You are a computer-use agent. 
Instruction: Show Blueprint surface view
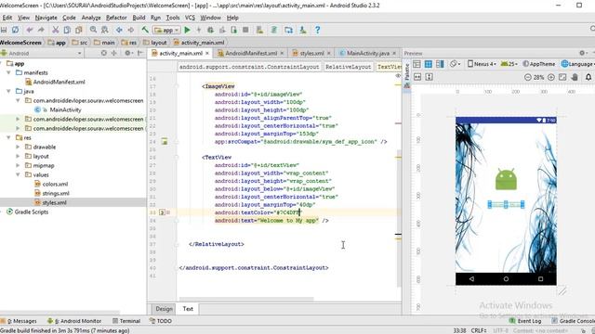(429, 64)
